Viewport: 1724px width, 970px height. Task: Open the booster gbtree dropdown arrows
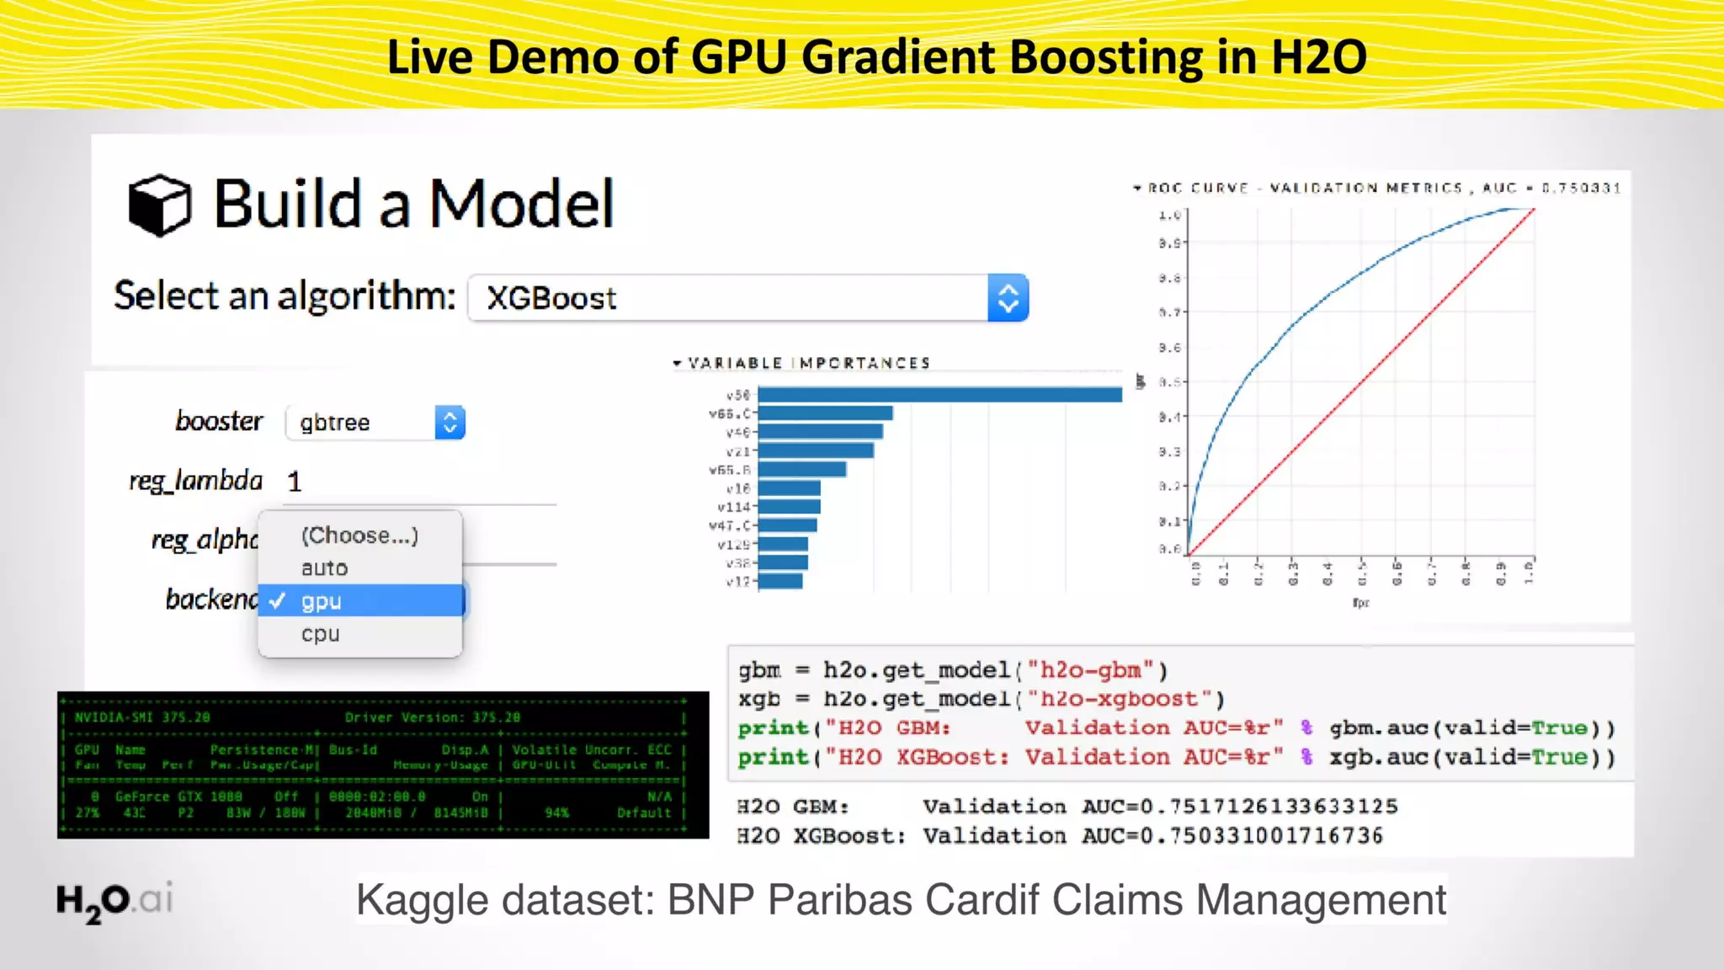tap(450, 423)
